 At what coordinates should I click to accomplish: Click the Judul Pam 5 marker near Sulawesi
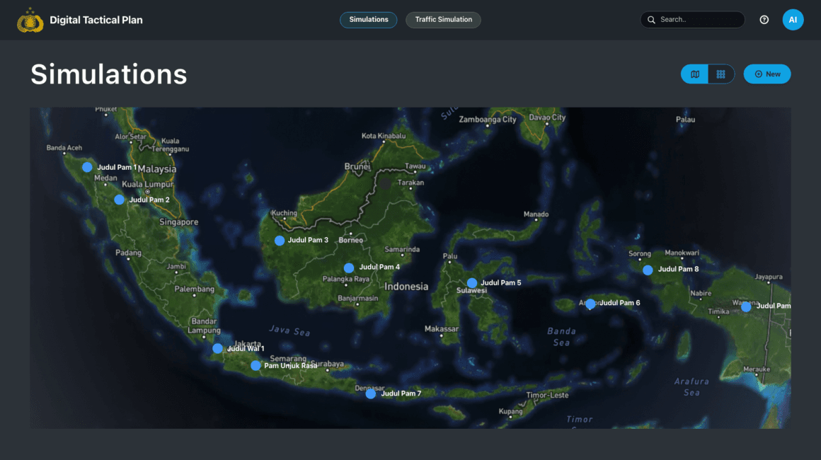472,282
